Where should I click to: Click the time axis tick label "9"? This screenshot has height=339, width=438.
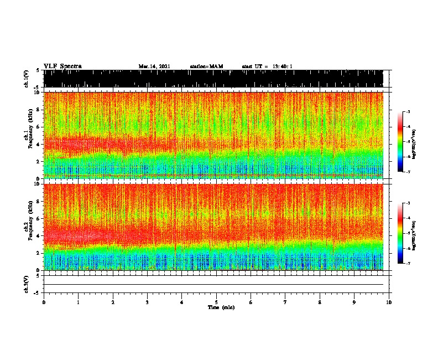pos(354,302)
